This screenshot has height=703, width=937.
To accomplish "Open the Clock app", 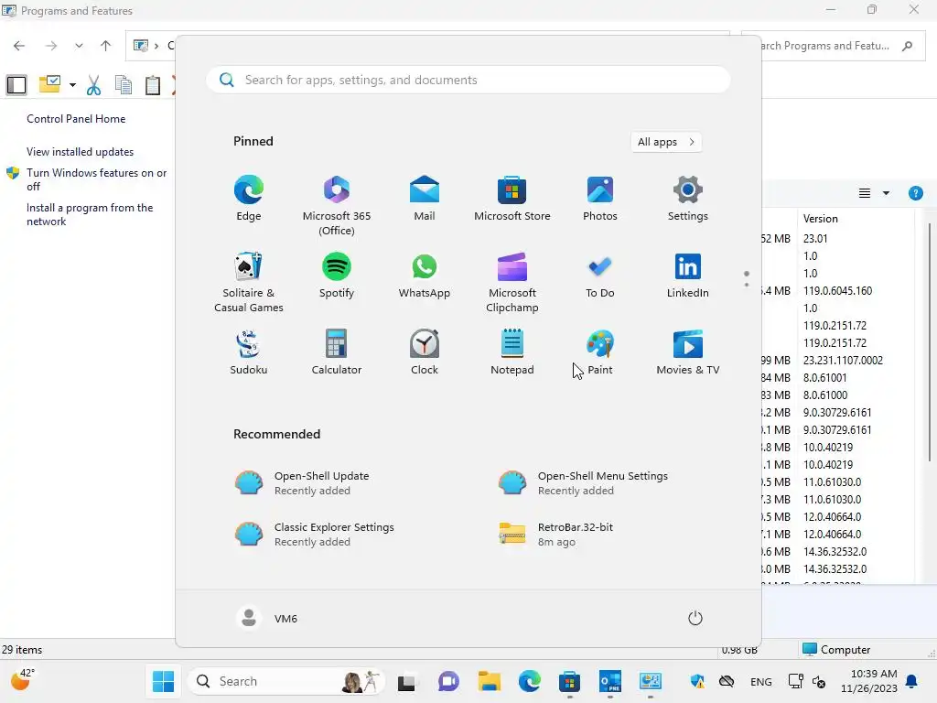I will (x=425, y=352).
